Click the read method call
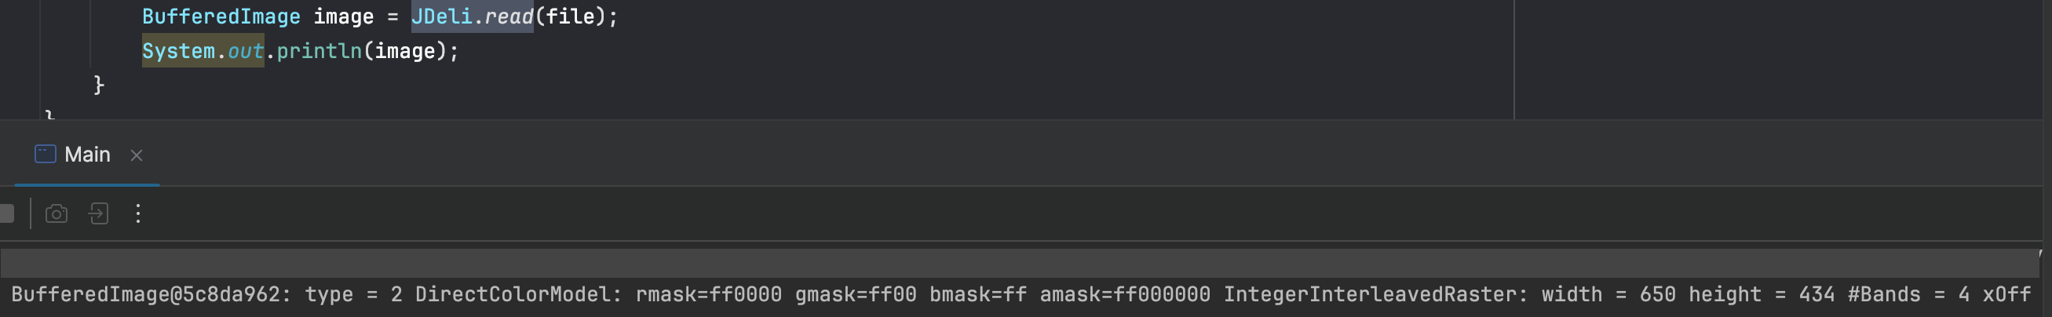2052x317 pixels. pos(508,16)
